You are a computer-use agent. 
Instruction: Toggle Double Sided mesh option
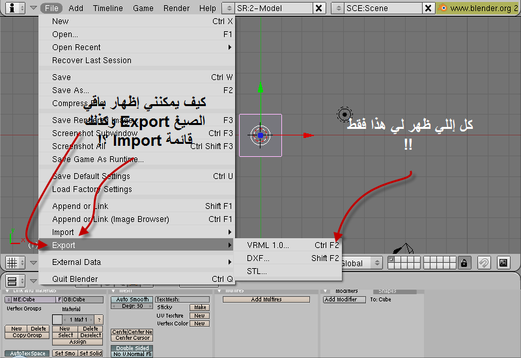point(132,348)
